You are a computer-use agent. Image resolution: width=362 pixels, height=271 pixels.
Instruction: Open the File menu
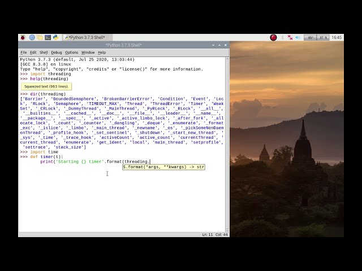click(x=24, y=53)
